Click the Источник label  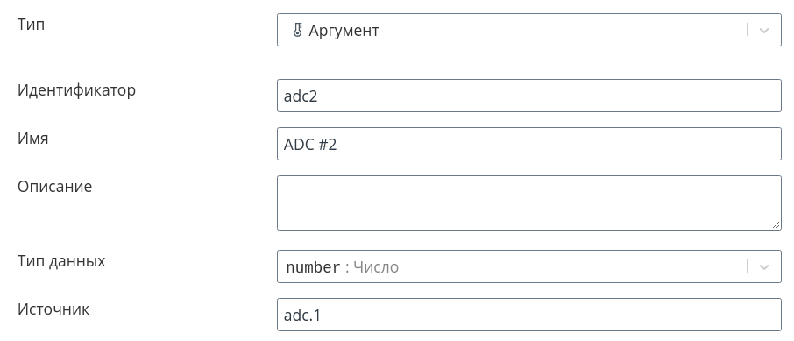point(53,309)
